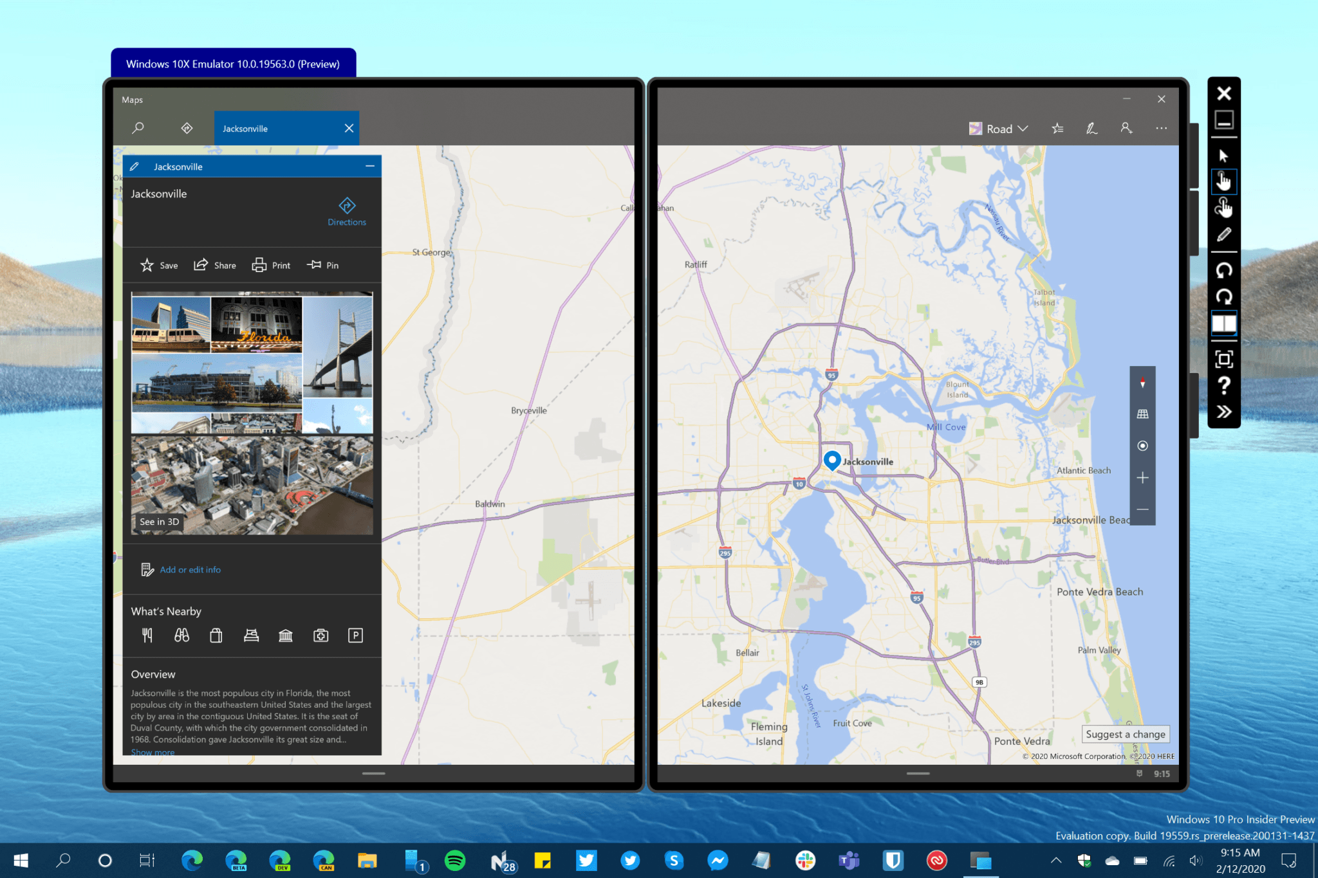Screen dimensions: 1318x878
Task: Collapse the Jacksonville info card with minimize chevron
Action: pos(370,166)
